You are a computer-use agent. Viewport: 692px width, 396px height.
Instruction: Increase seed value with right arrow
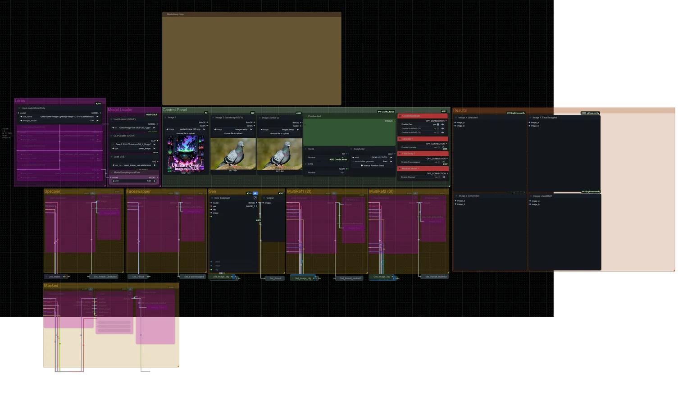click(391, 158)
